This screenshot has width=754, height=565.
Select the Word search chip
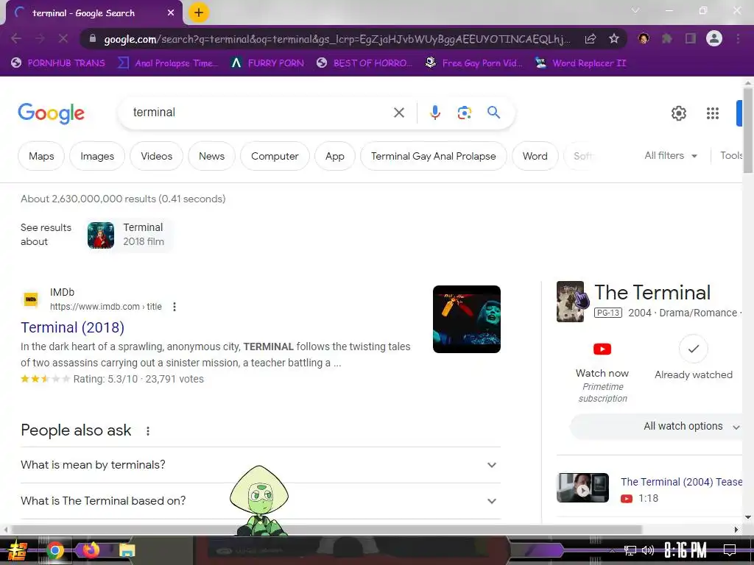[535, 156]
